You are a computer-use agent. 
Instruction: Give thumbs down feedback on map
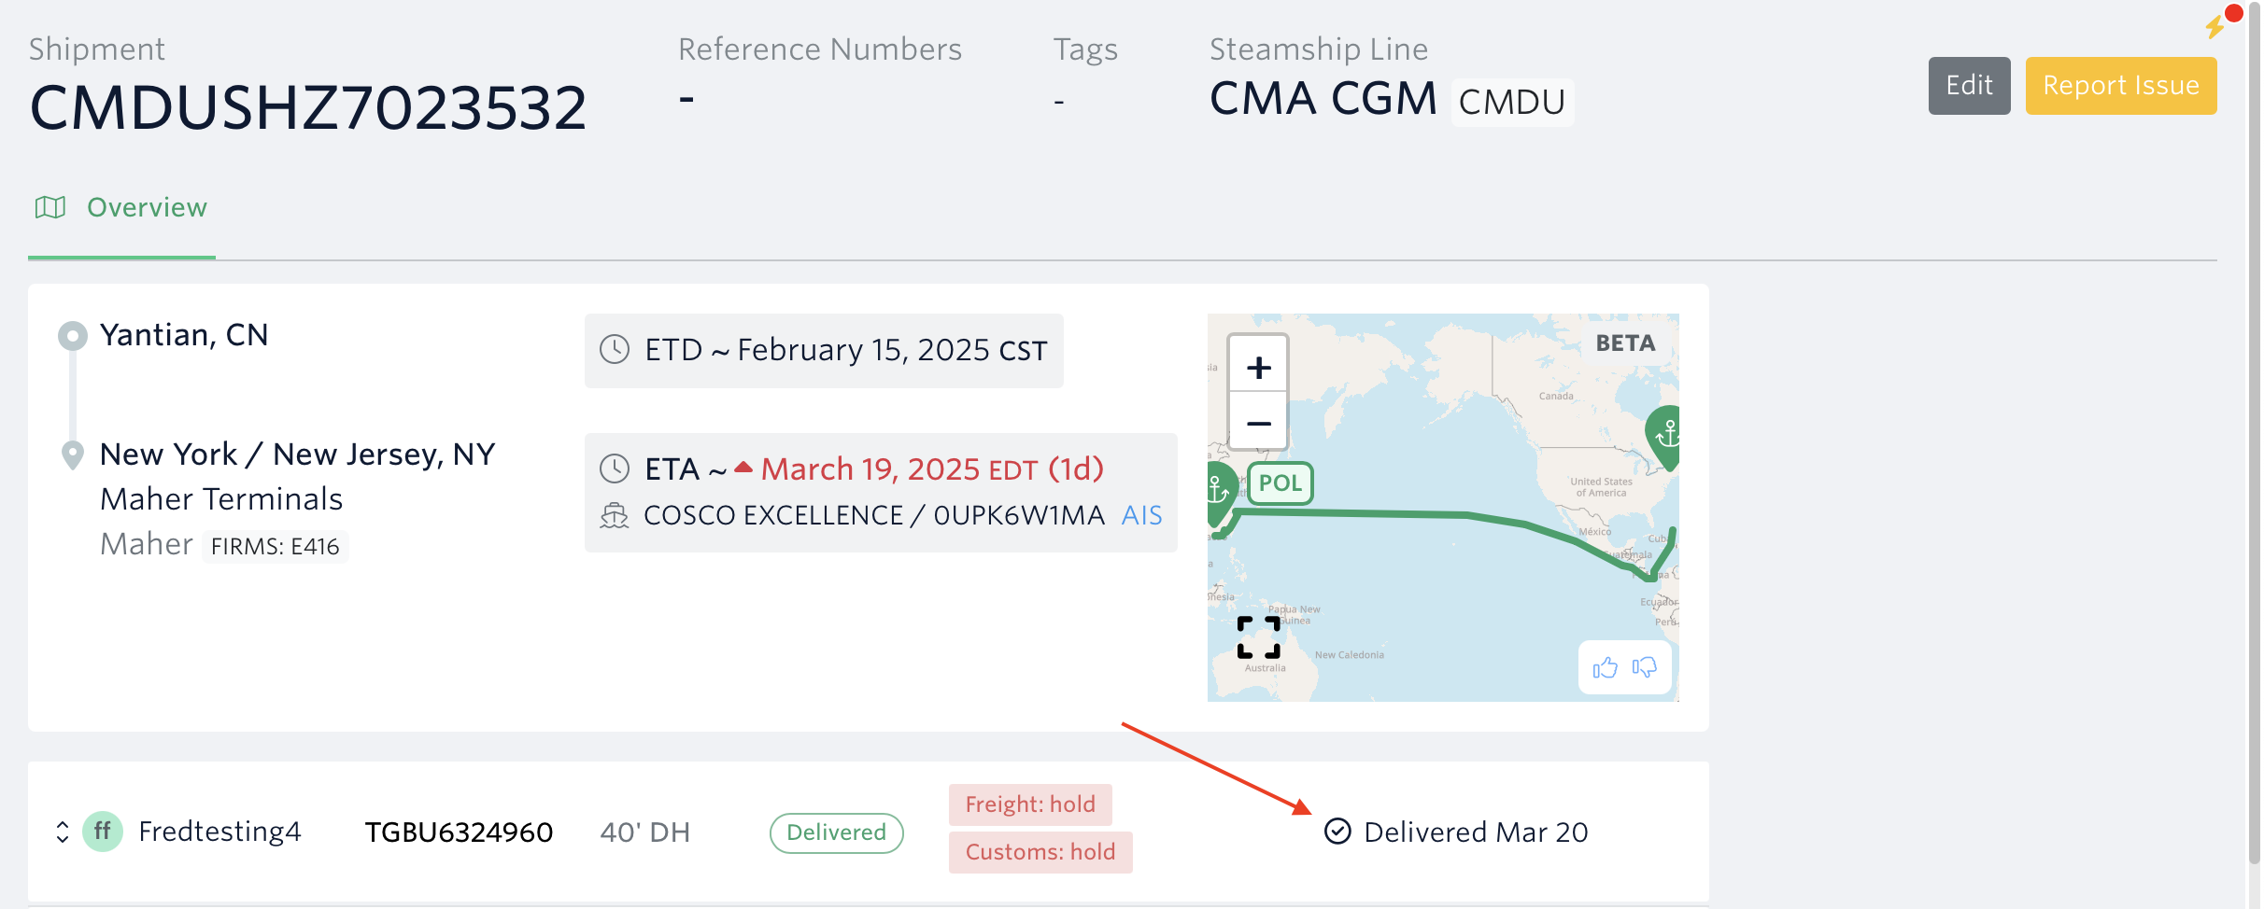pos(1644,668)
